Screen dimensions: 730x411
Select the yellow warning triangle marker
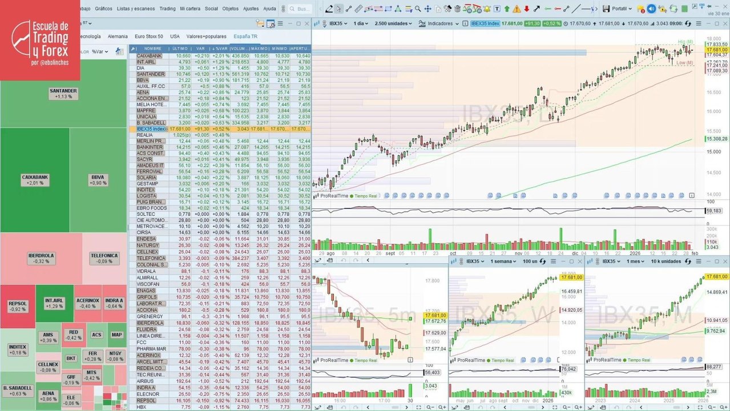517,9
